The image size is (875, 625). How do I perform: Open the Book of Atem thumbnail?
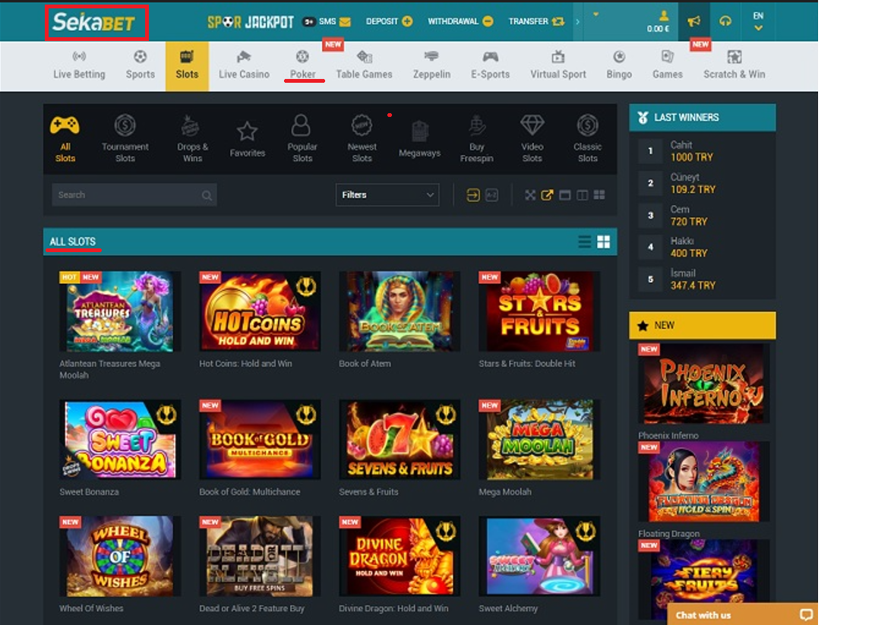point(400,311)
